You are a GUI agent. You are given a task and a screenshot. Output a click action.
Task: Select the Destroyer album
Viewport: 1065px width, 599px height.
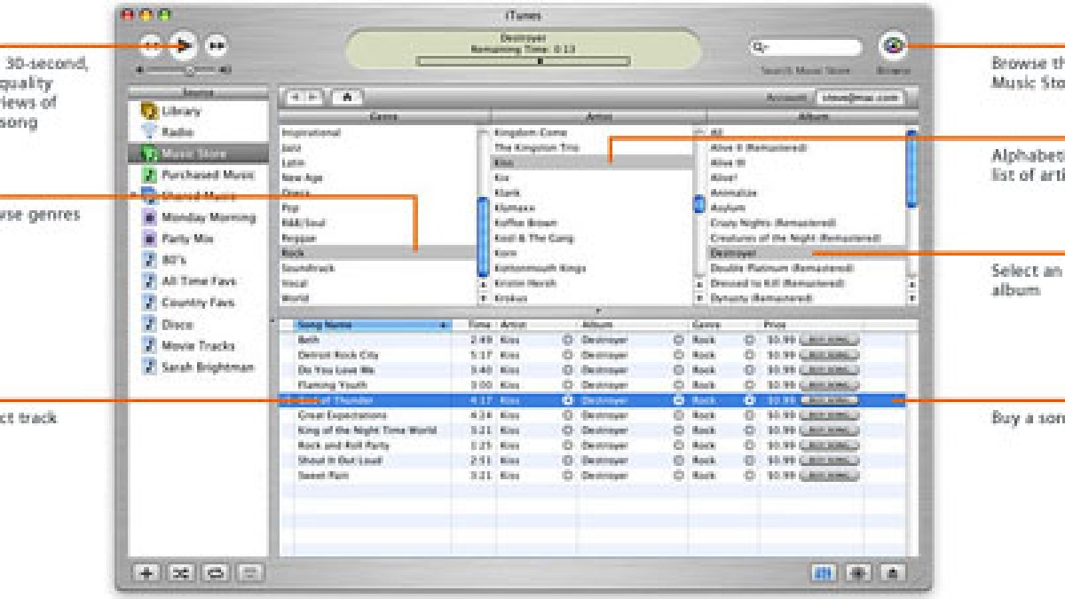(x=806, y=253)
